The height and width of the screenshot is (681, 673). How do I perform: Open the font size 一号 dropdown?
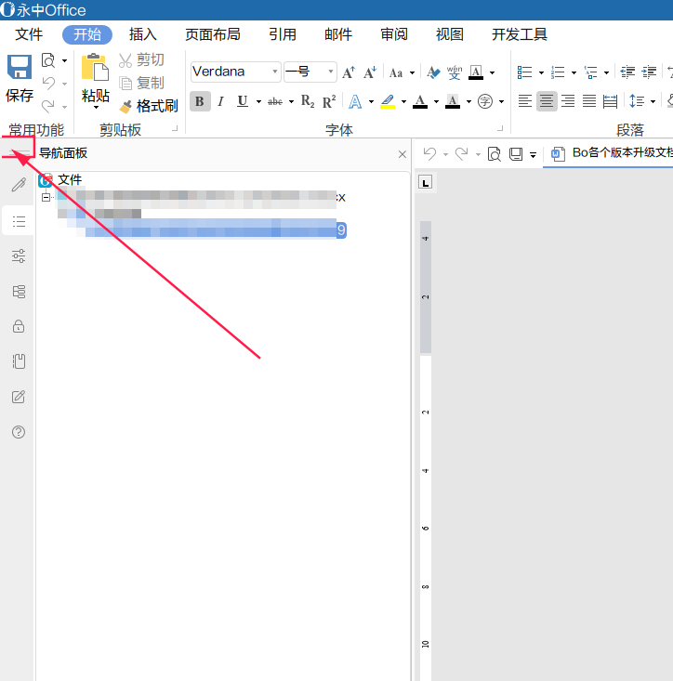point(331,72)
